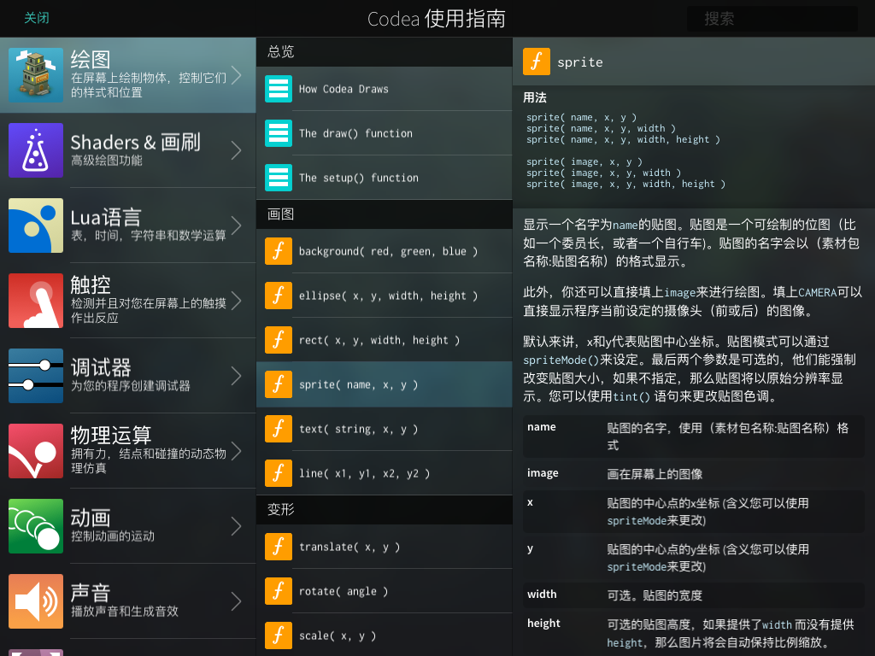875x656 pixels.
Task: Follow spriteMode link in x parameter row
Action: pyautogui.click(x=637, y=521)
